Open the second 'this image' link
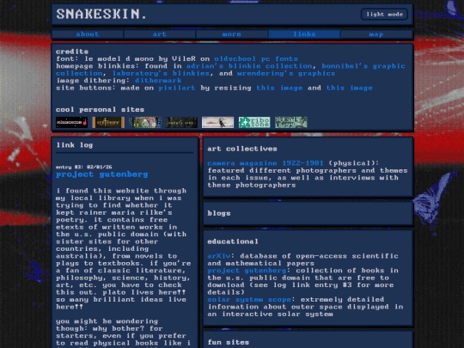 (x=349, y=88)
